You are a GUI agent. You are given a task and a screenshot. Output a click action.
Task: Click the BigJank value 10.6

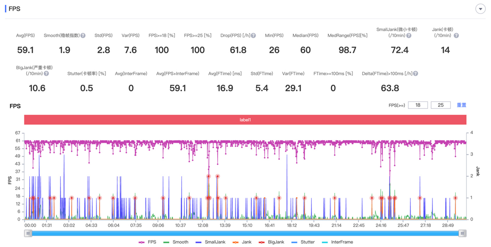37,88
